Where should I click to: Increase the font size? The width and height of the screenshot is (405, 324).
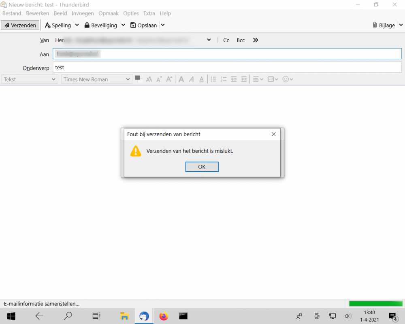click(x=169, y=79)
